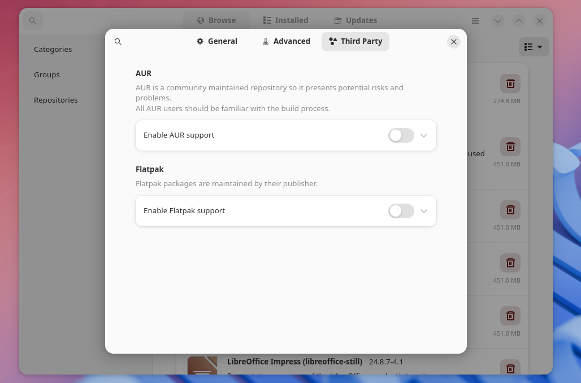This screenshot has height=383, width=581.
Task: Click search button in main window header
Action: [x=33, y=21]
